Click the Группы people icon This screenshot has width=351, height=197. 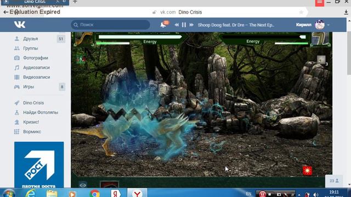[17, 48]
